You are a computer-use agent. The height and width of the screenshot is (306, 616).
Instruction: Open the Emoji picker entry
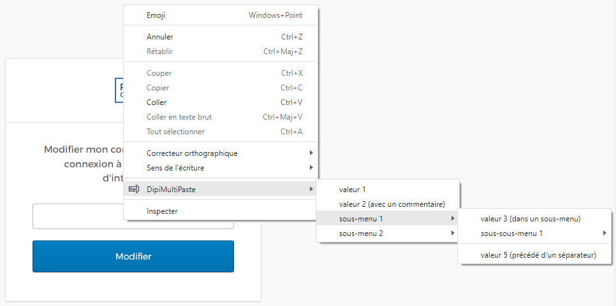(x=221, y=15)
